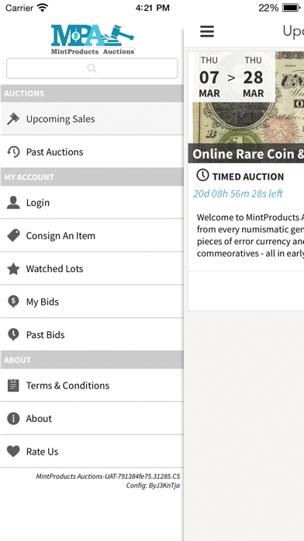This screenshot has width=304, height=541.
Task: Open the Online Rare Coin auction title
Action: tap(247, 154)
